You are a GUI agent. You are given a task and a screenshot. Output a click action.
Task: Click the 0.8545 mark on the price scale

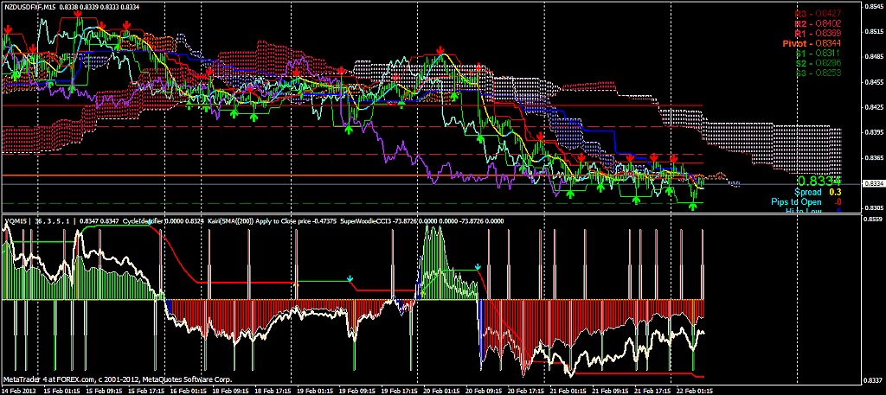[x=873, y=7]
